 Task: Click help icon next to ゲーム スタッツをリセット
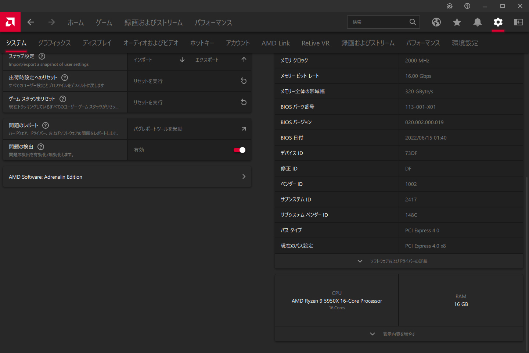63,99
